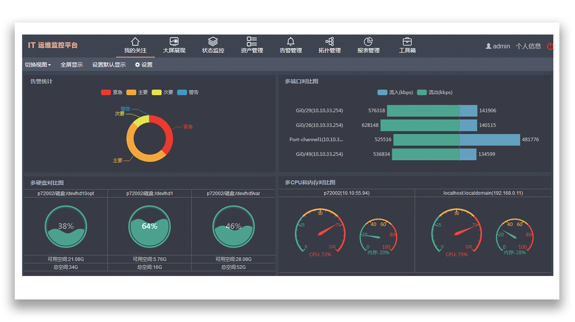Open the 工具箱 toolbox icon
This screenshot has width=575, height=322.
coord(407,41)
